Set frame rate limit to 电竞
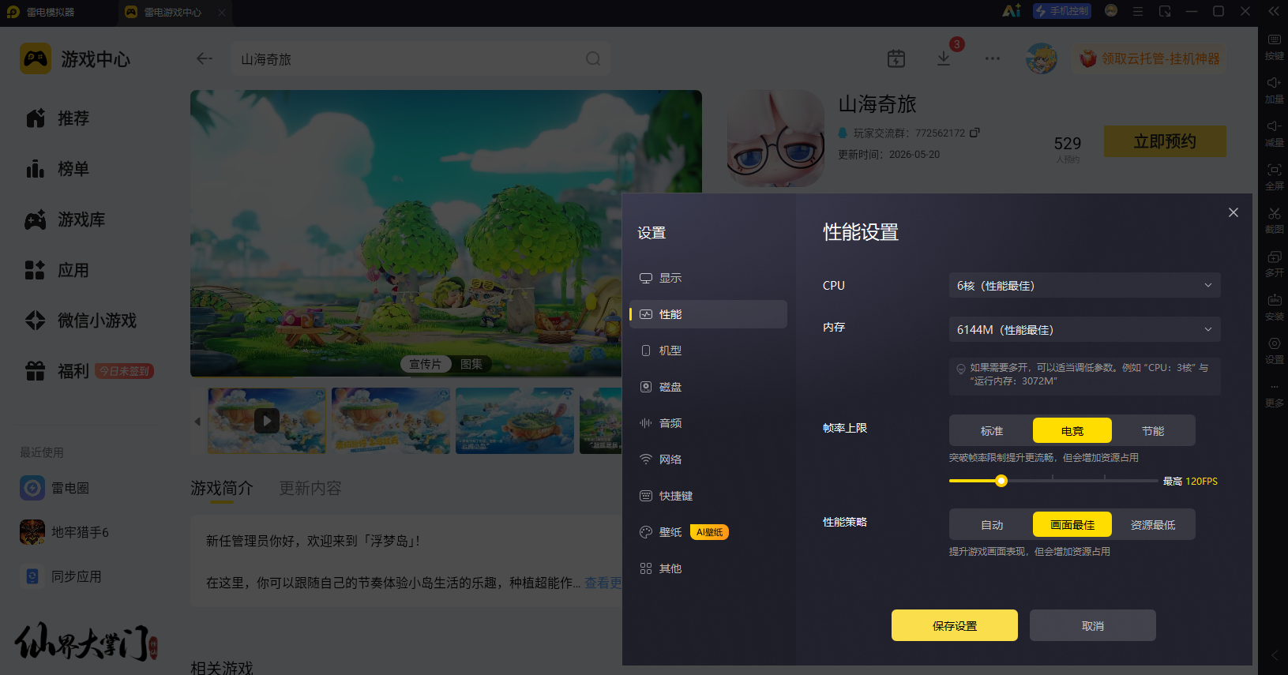The height and width of the screenshot is (675, 1288). [x=1072, y=431]
